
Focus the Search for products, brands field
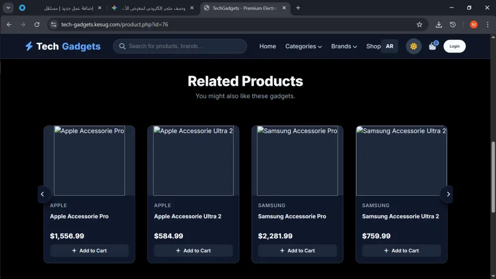180,46
